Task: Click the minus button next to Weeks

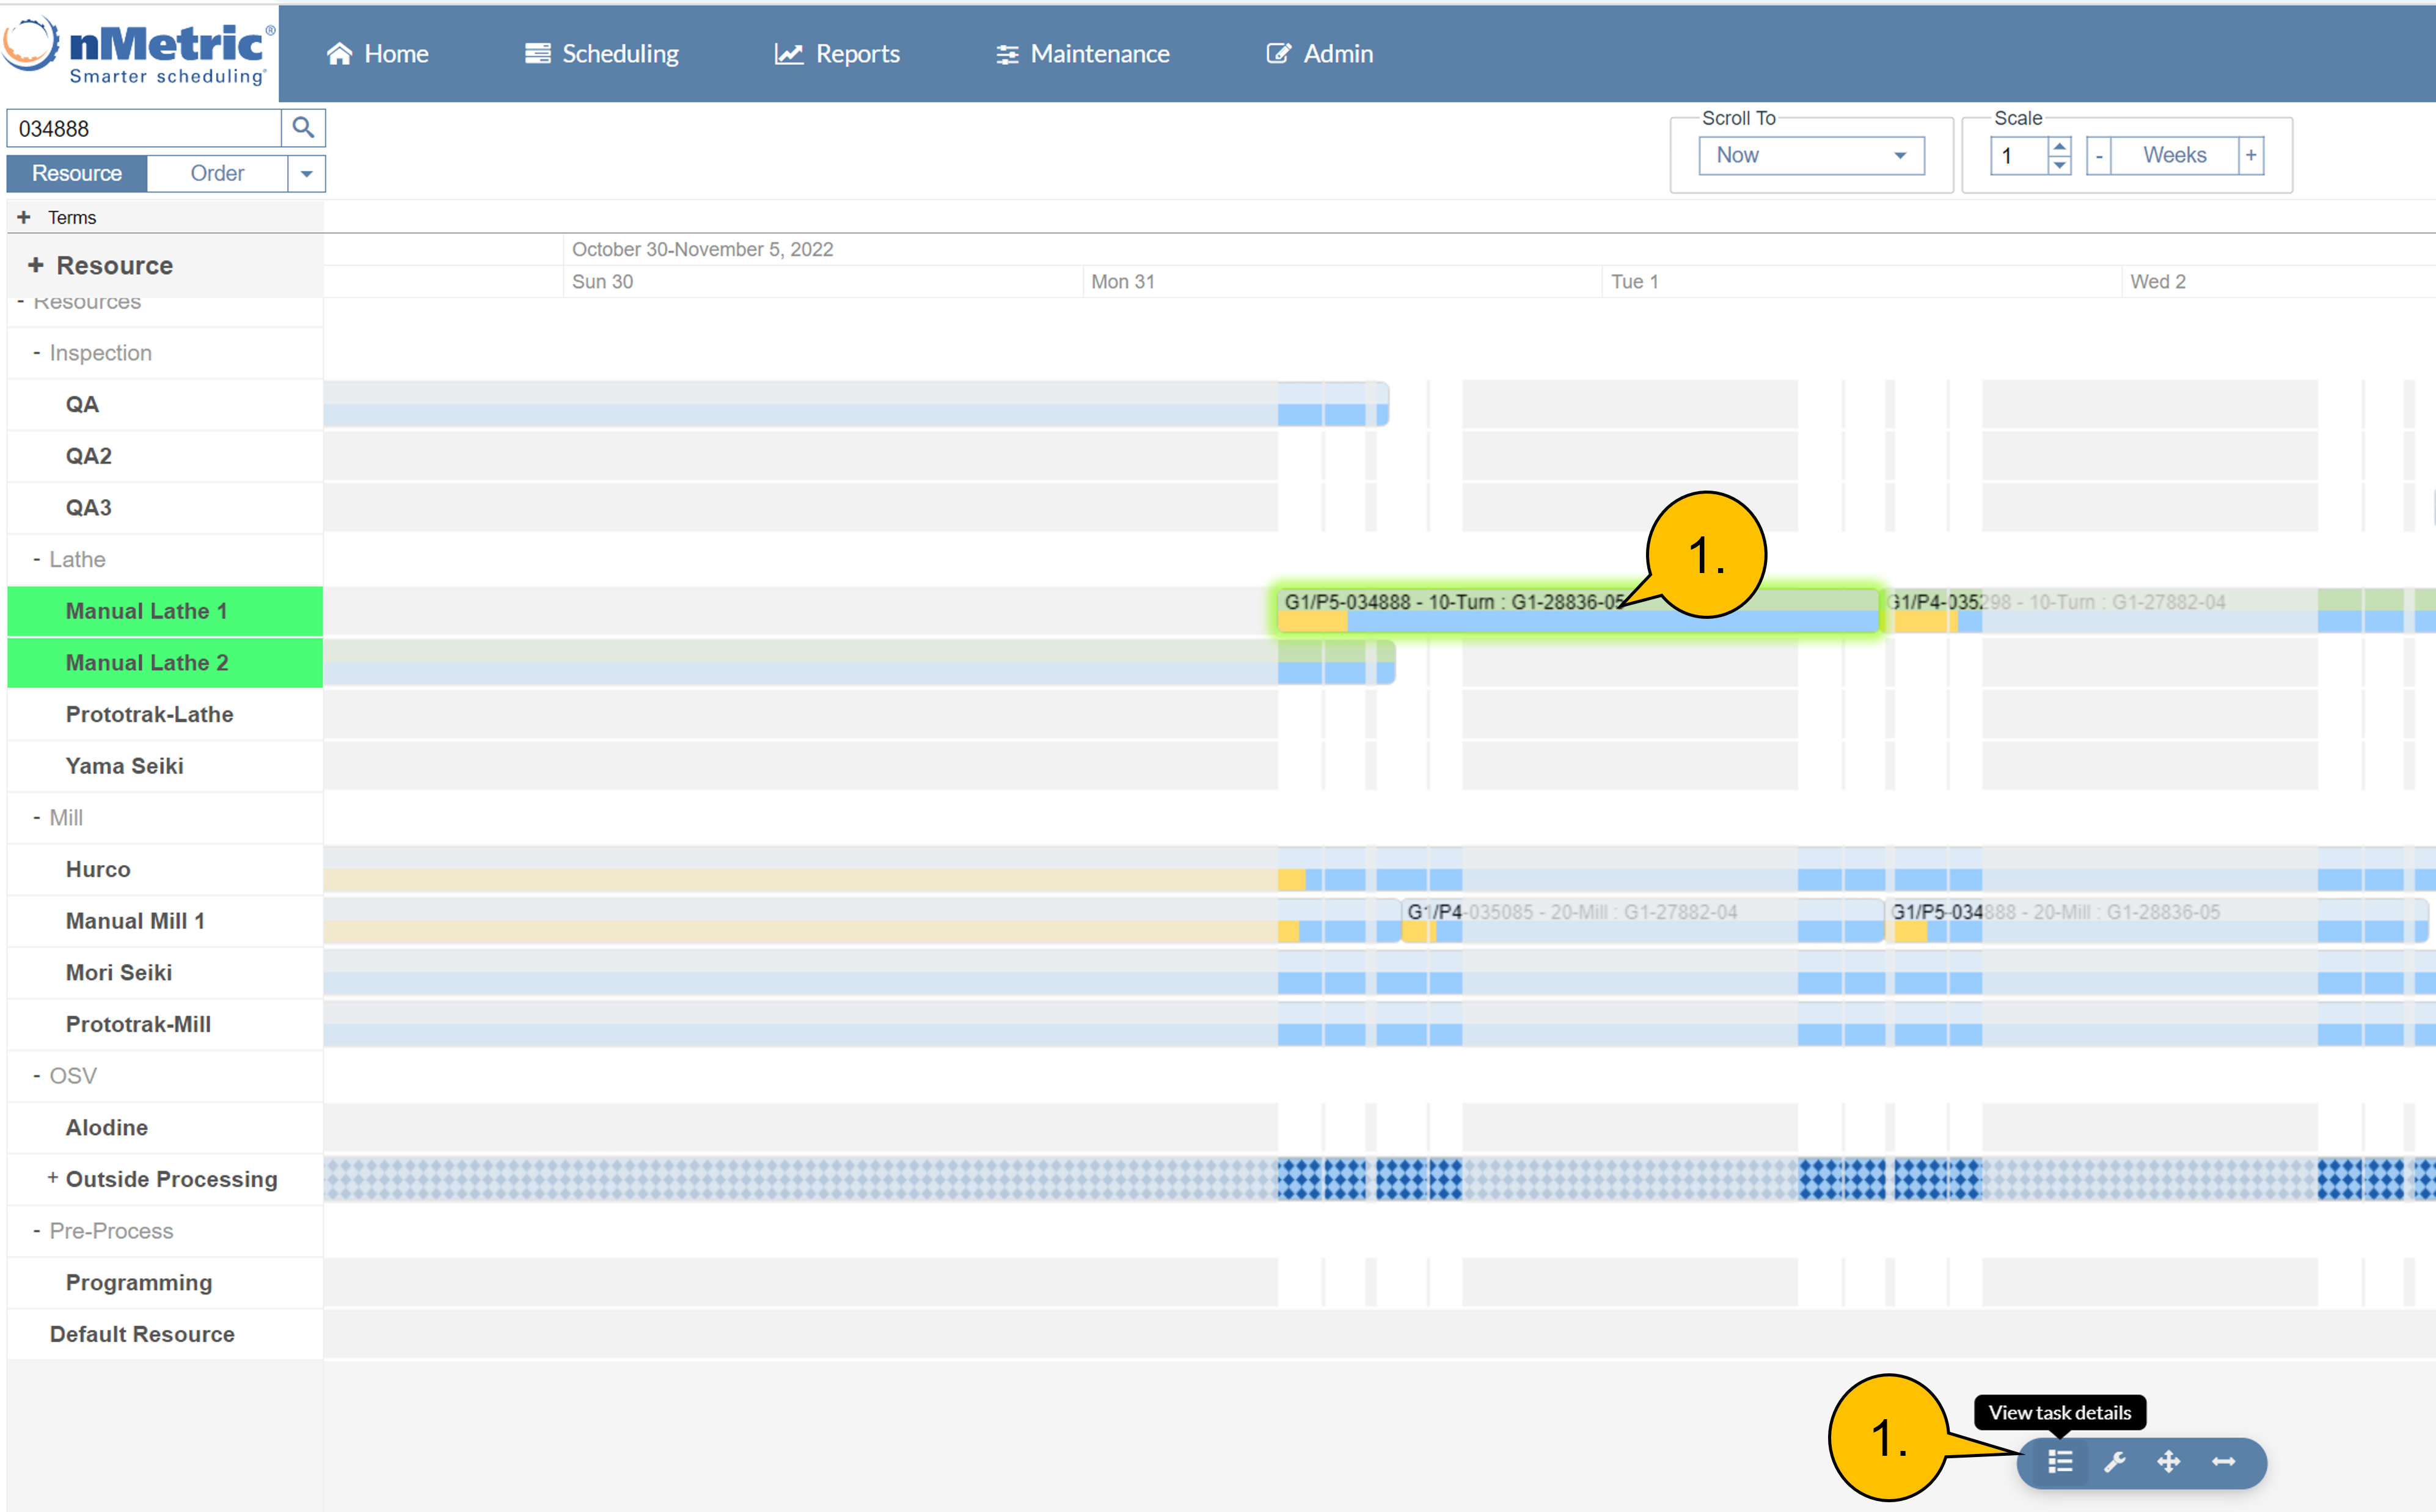Action: click(x=2099, y=155)
